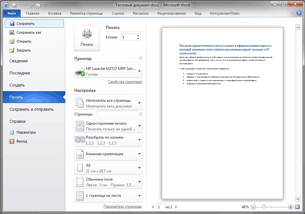Switch to the Файл tab

(12, 13)
